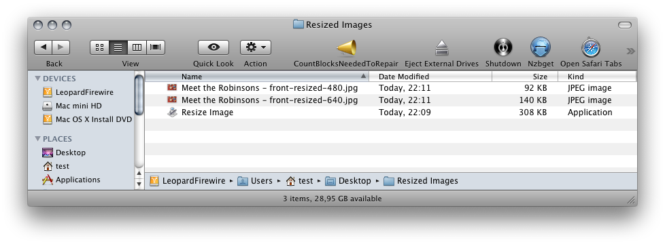Image resolution: width=665 pixels, height=244 pixels.
Task: Click the status bar item count text
Action: [x=332, y=199]
